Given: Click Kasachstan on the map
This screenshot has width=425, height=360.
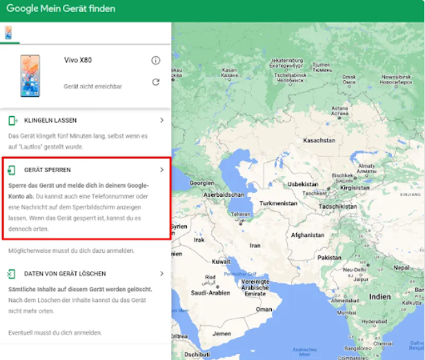Looking at the screenshot, I should [319, 140].
